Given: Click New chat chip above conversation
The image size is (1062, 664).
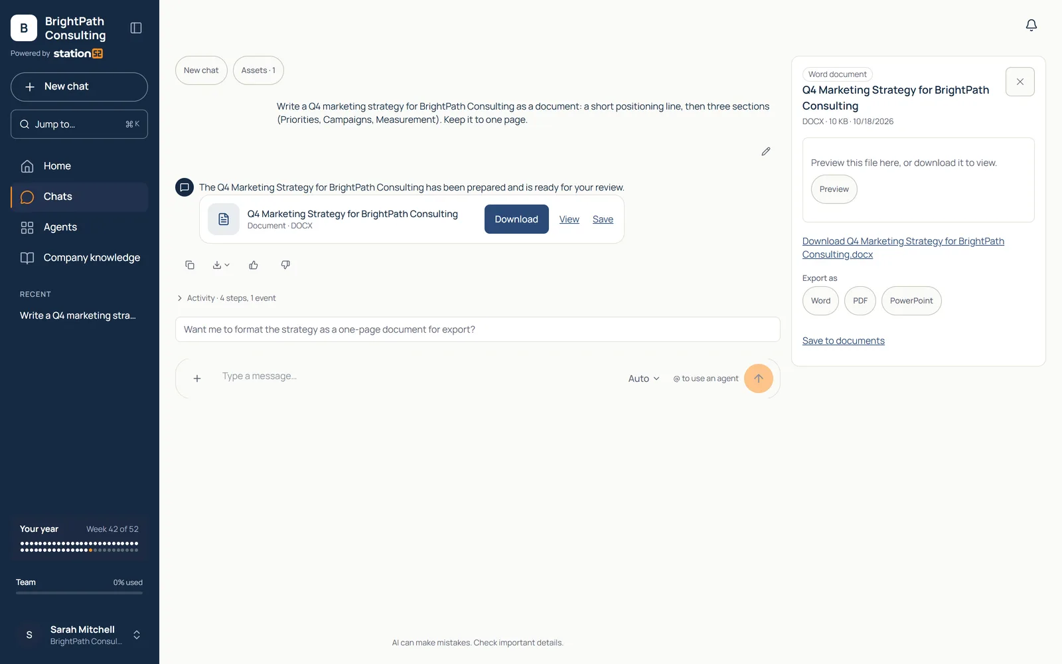Looking at the screenshot, I should click(x=201, y=70).
